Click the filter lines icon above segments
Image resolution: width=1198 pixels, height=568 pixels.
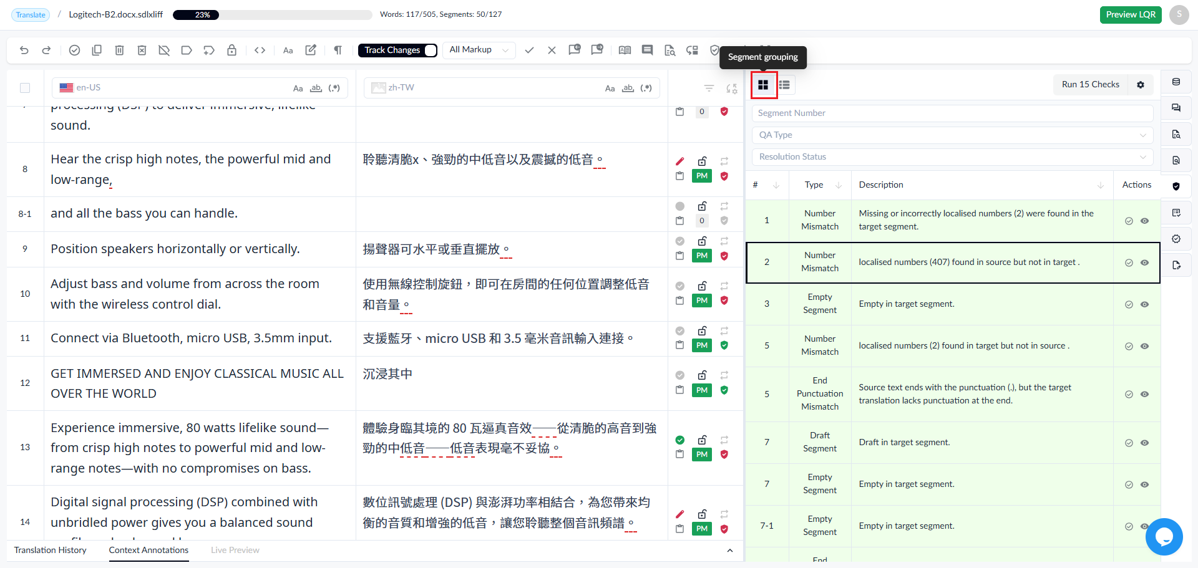point(709,88)
